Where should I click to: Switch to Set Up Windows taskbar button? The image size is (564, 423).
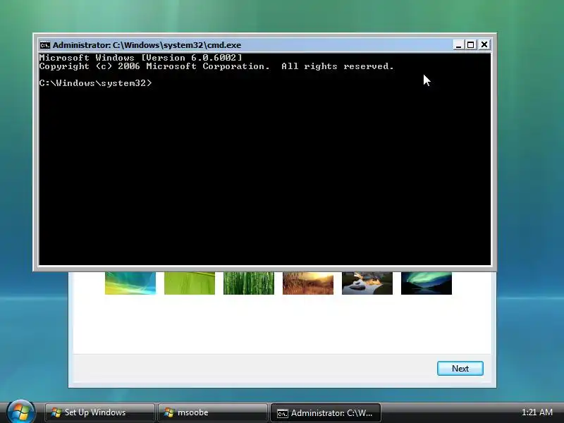[x=99, y=412]
